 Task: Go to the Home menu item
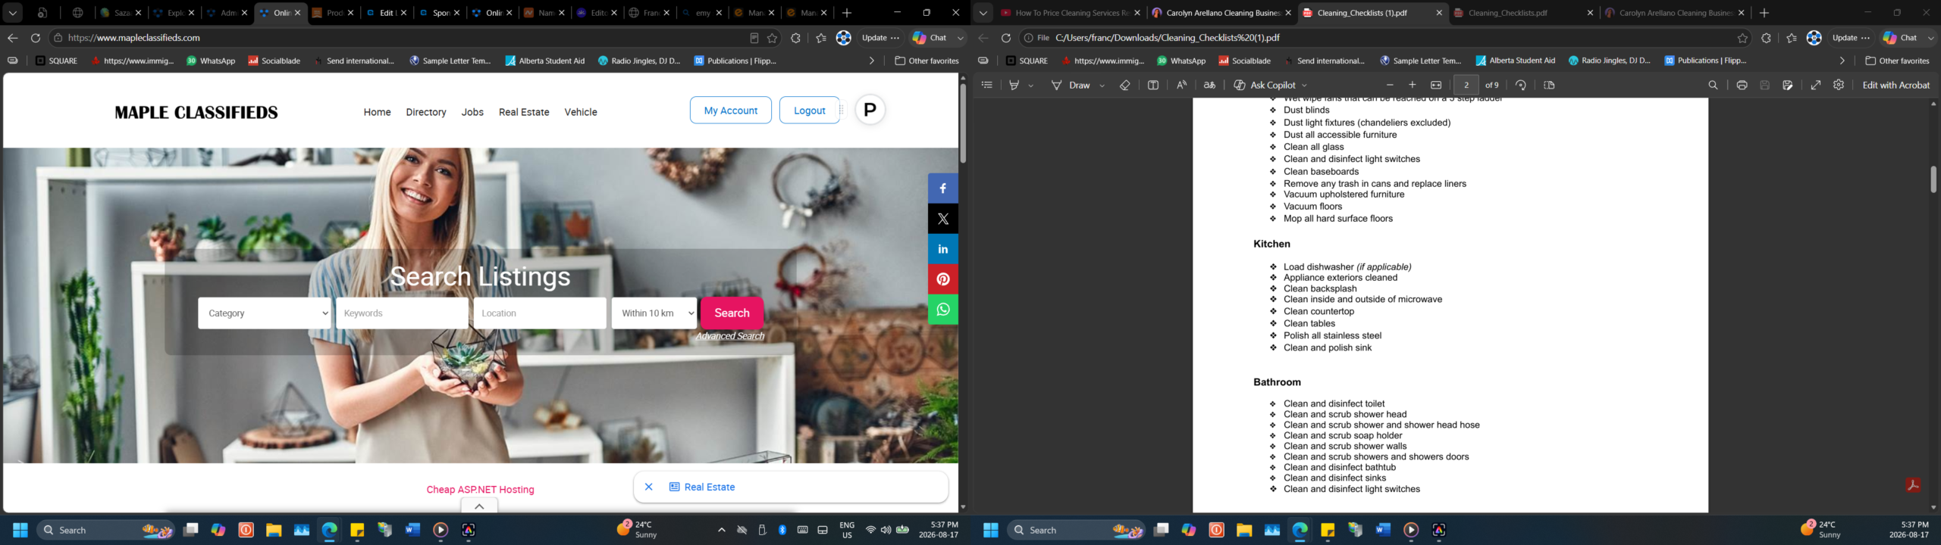point(377,112)
